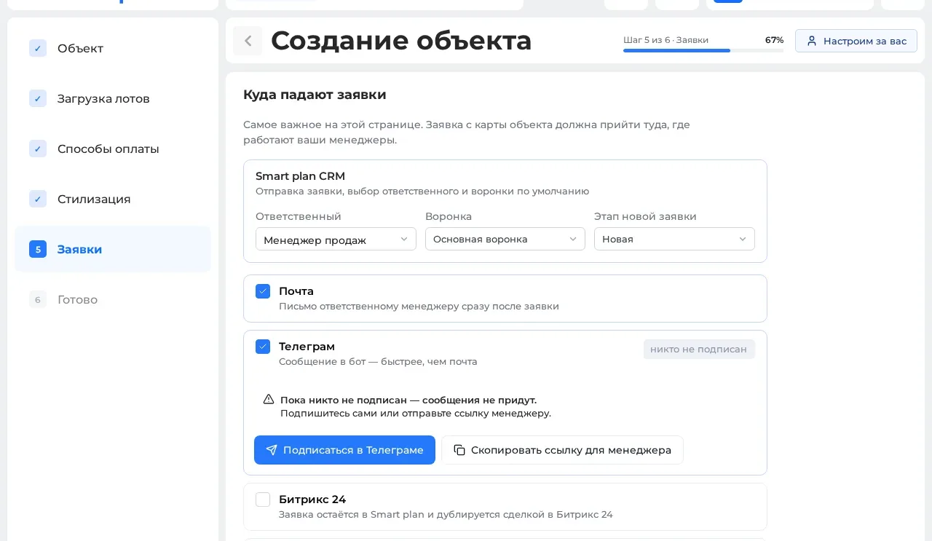
Task: Click the copy icon in Скопировать ссылку
Action: pos(459,450)
